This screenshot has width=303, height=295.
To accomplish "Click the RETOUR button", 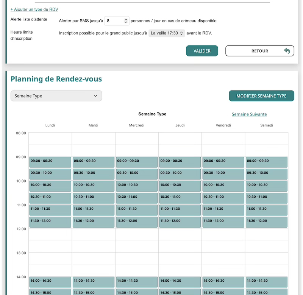I will (x=260, y=51).
